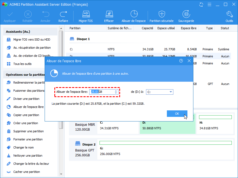
Task: Select Redimensionner la partition in sidebar
Action: click(25, 83)
